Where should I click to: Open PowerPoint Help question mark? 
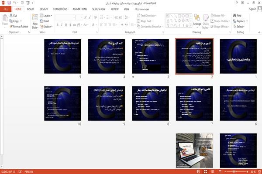tap(237, 3)
